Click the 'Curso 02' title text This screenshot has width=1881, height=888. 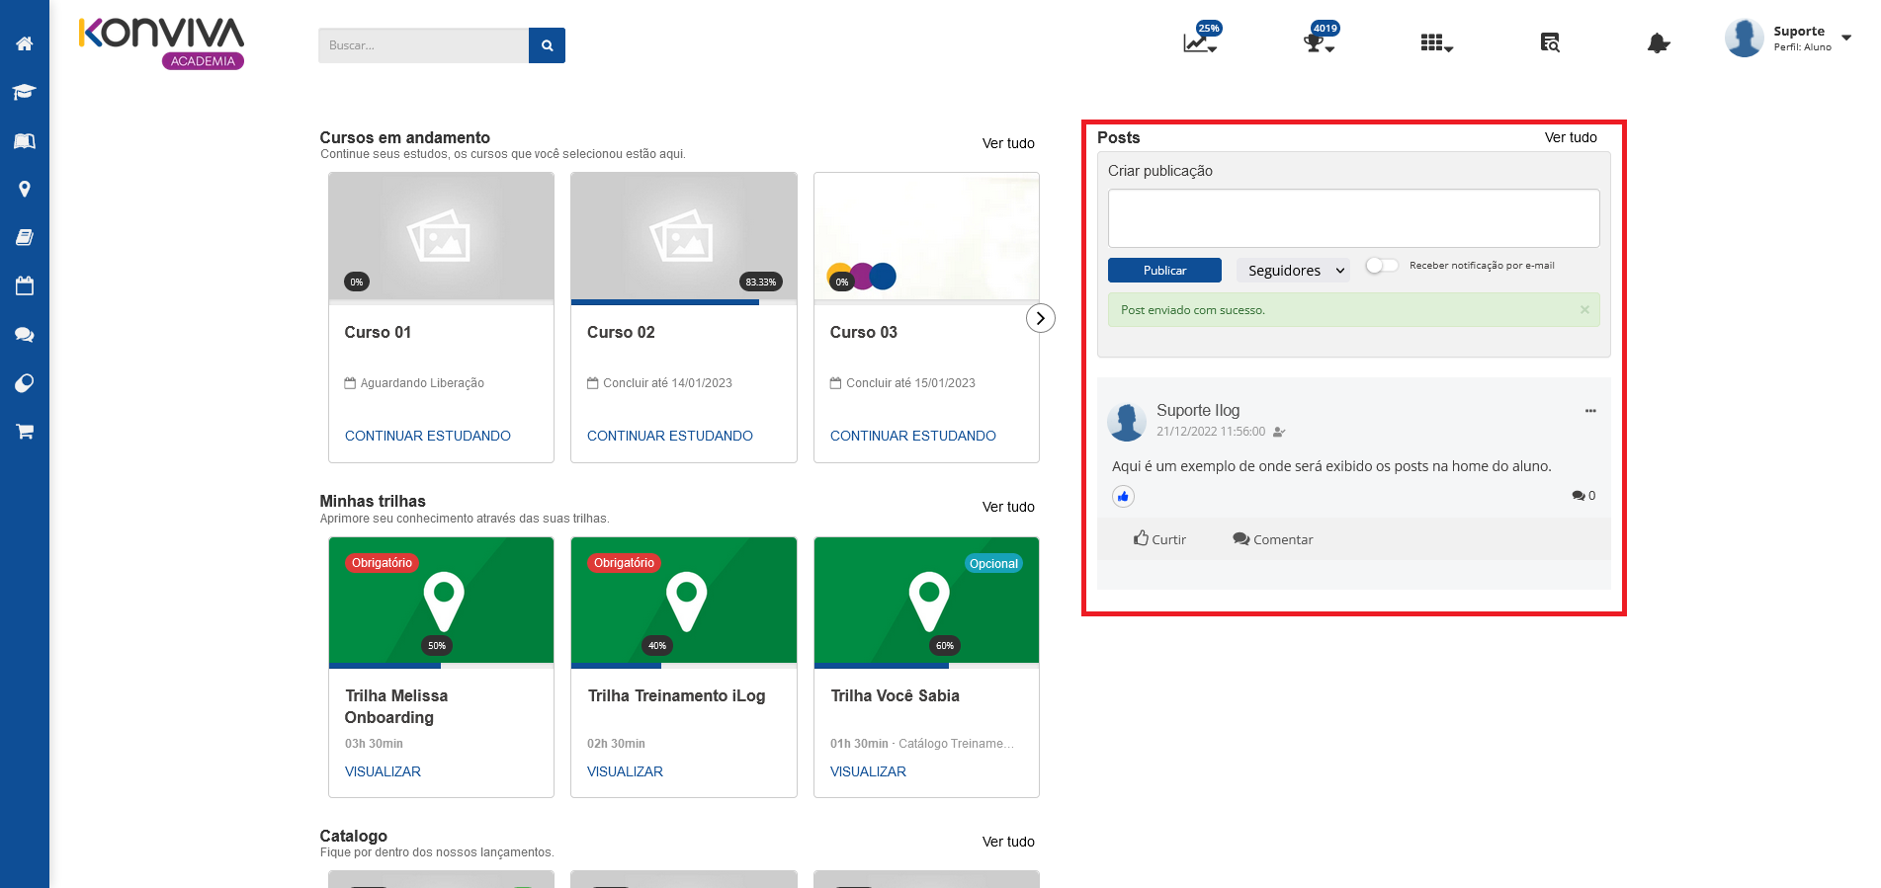[x=621, y=333]
